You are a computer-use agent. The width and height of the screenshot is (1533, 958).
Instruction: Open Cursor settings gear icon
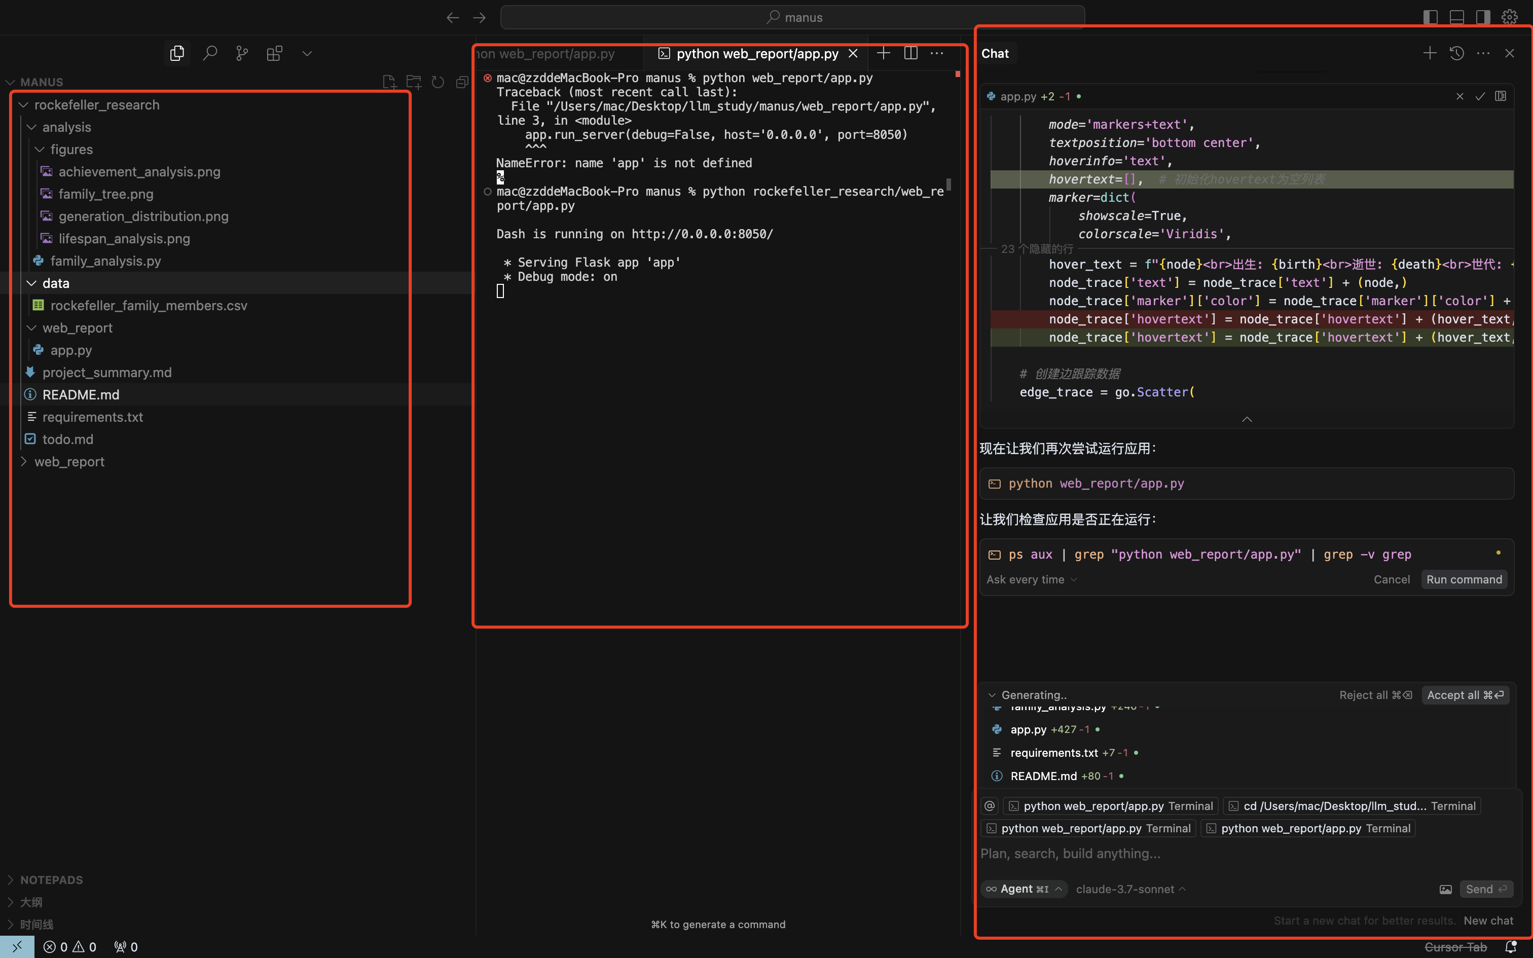click(x=1510, y=17)
